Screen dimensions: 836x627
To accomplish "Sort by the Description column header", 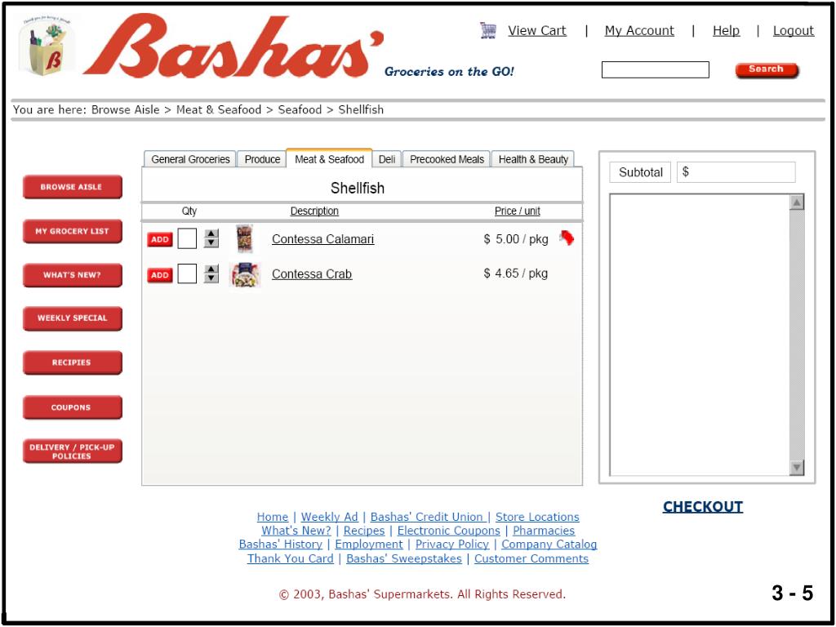I will (314, 211).
